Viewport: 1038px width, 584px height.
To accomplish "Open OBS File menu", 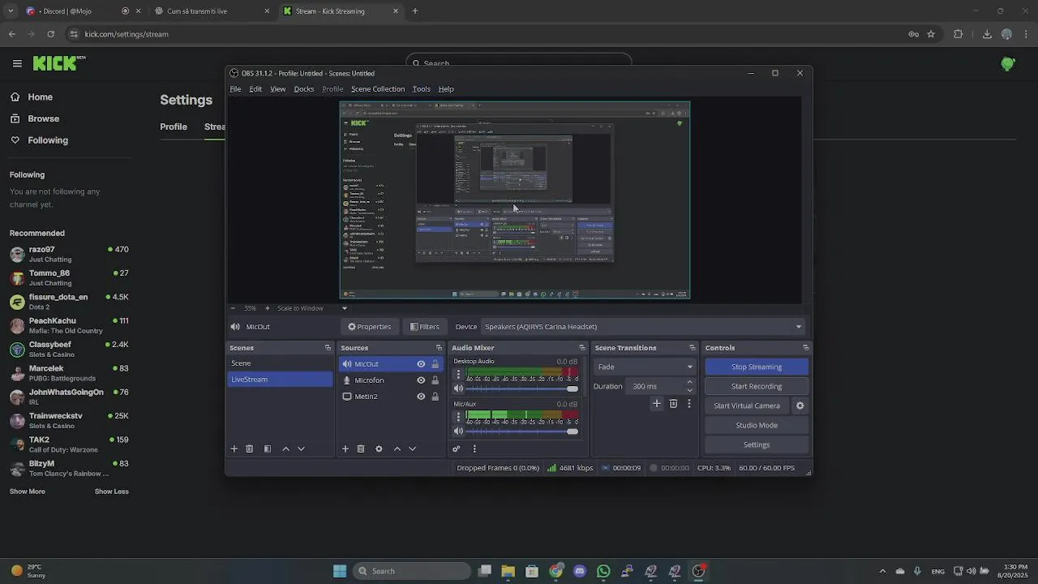I will (x=235, y=89).
